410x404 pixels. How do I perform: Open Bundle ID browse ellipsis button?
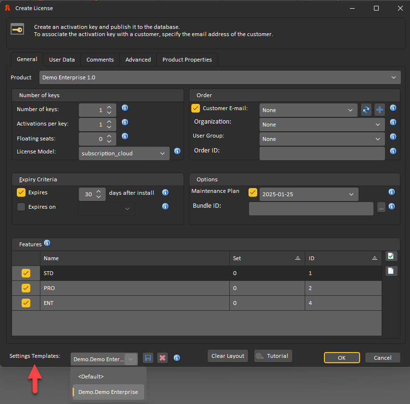[381, 208]
